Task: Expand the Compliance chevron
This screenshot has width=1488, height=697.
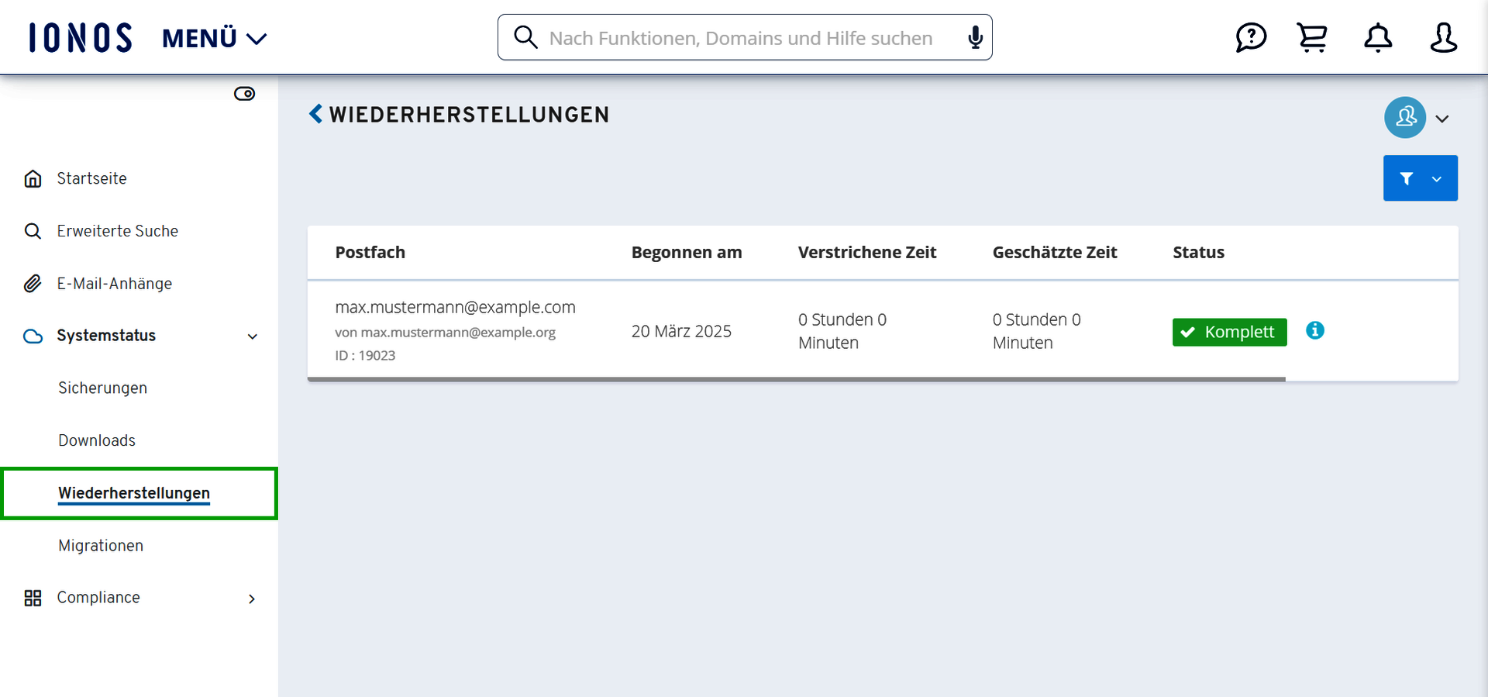Action: tap(252, 599)
